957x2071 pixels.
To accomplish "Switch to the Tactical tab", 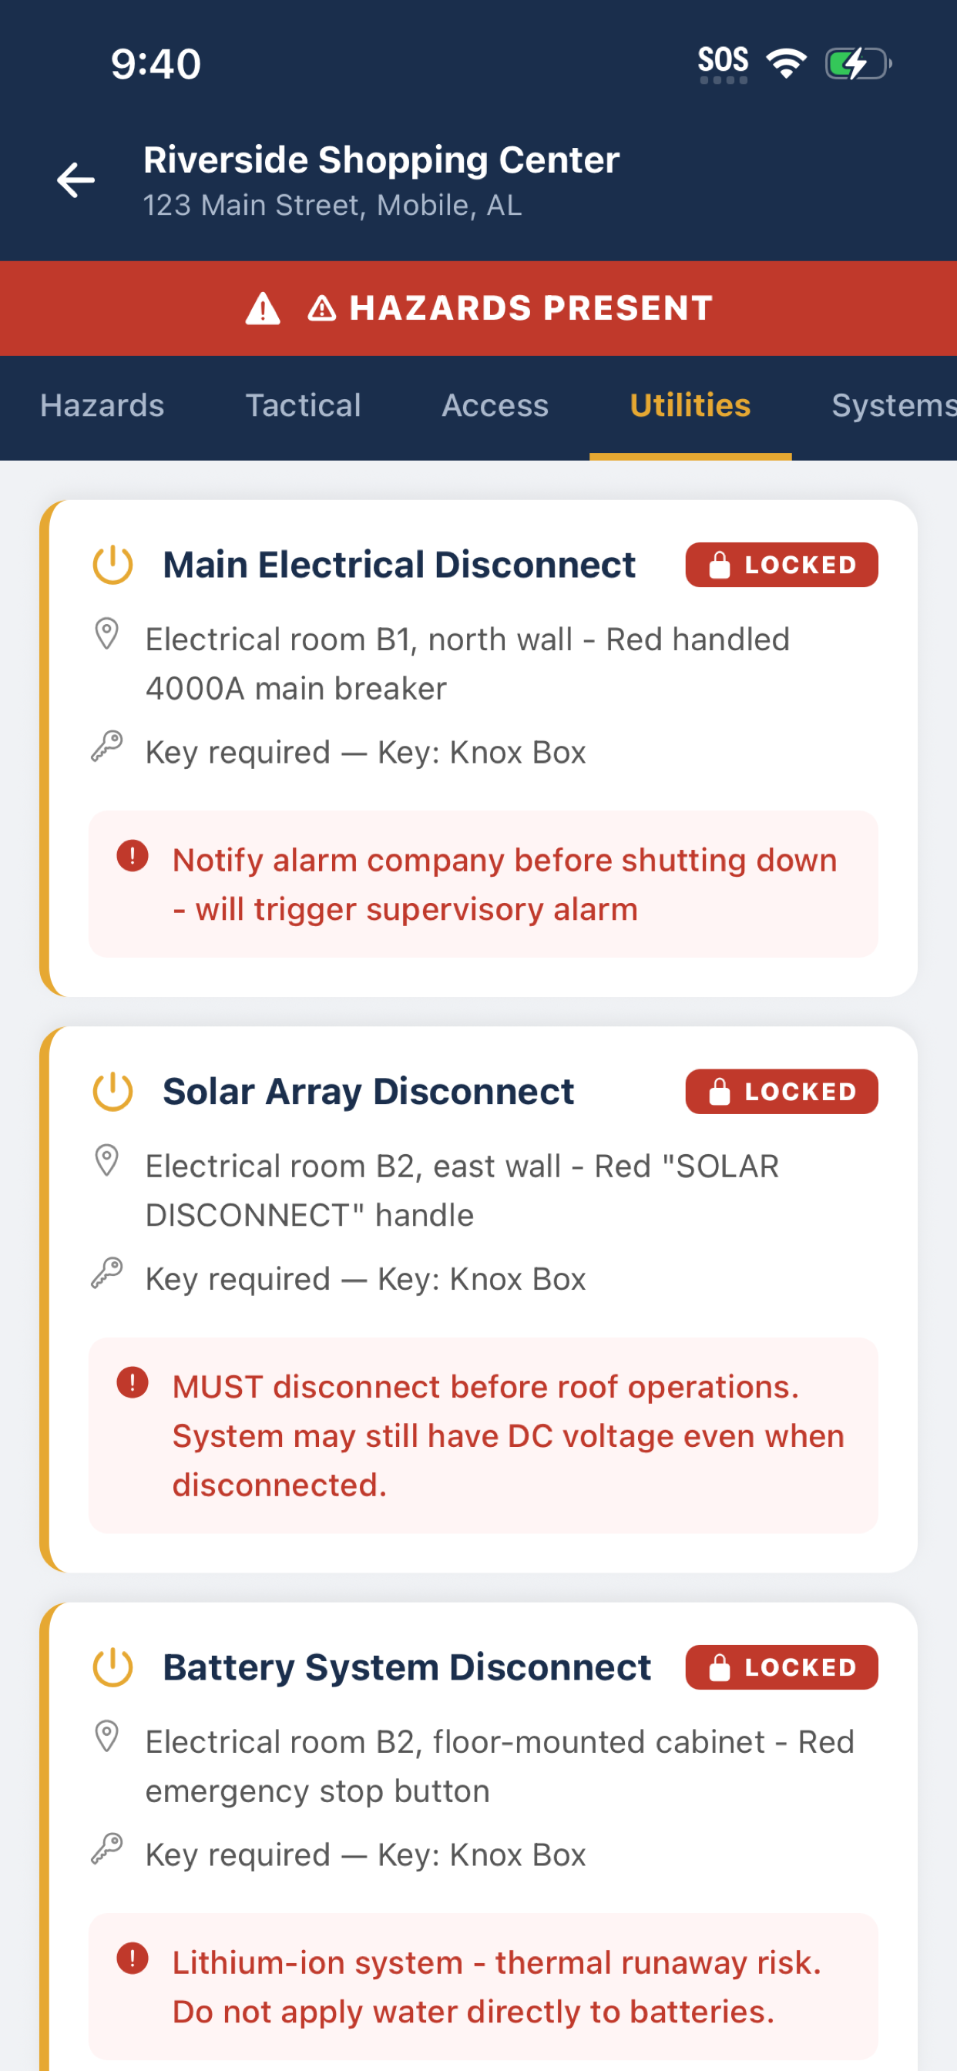I will [303, 406].
